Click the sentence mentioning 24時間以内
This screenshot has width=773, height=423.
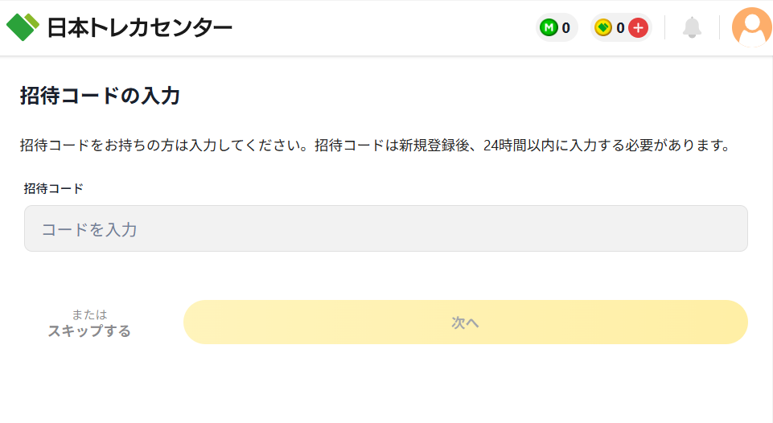(x=521, y=146)
